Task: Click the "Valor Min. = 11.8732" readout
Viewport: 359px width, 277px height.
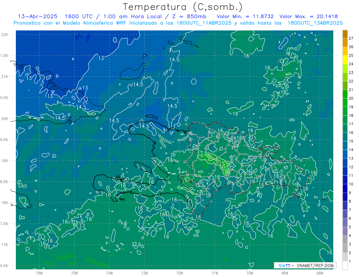Action: [245, 16]
